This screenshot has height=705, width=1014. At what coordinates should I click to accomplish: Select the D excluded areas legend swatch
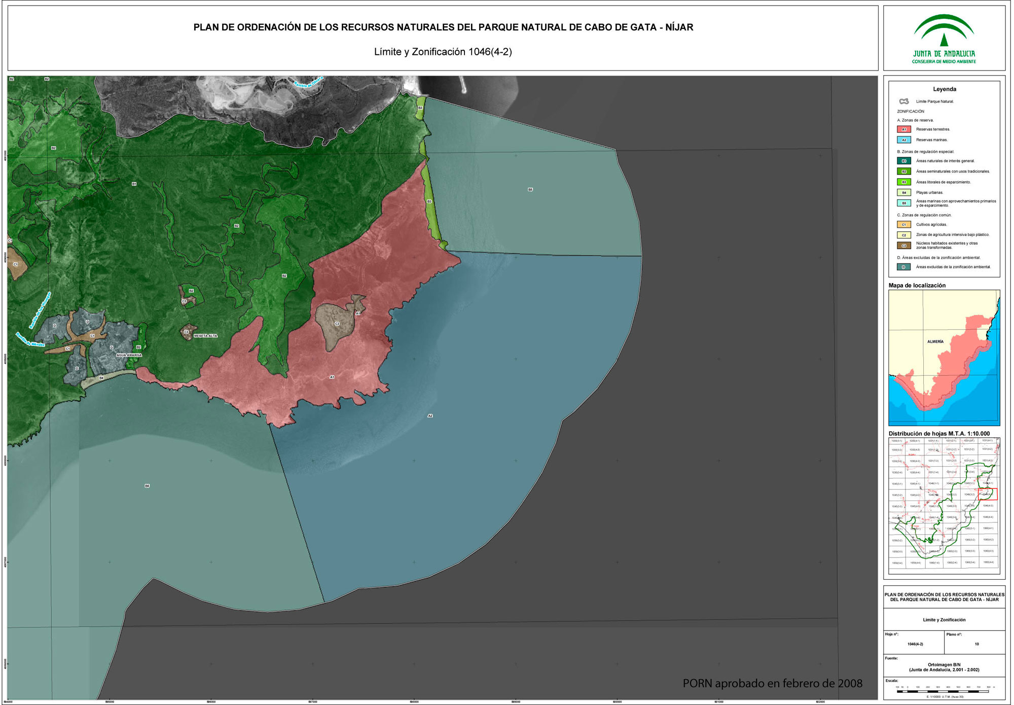point(904,267)
